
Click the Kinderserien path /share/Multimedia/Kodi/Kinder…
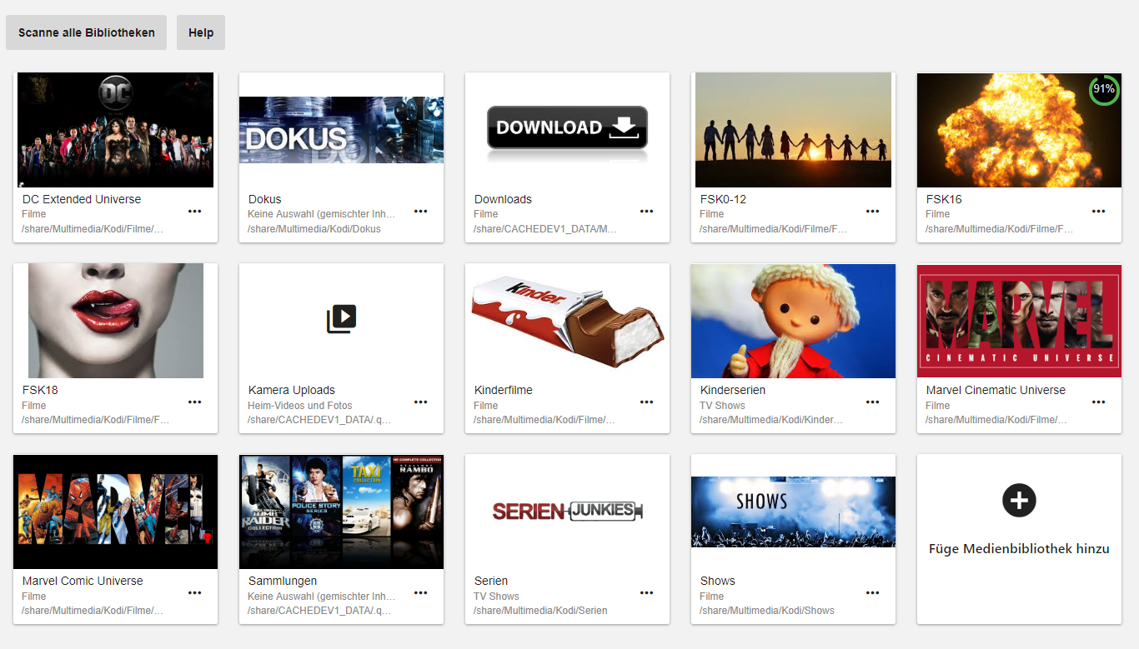(x=771, y=420)
